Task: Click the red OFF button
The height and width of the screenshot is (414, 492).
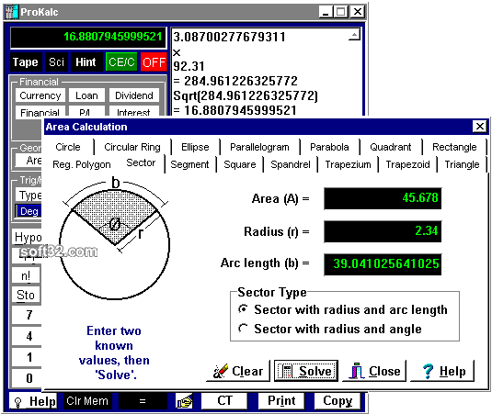Action: click(x=154, y=62)
